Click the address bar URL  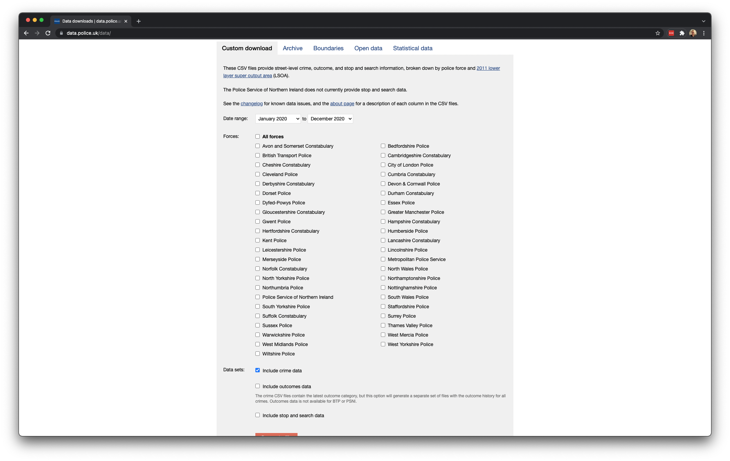click(89, 33)
